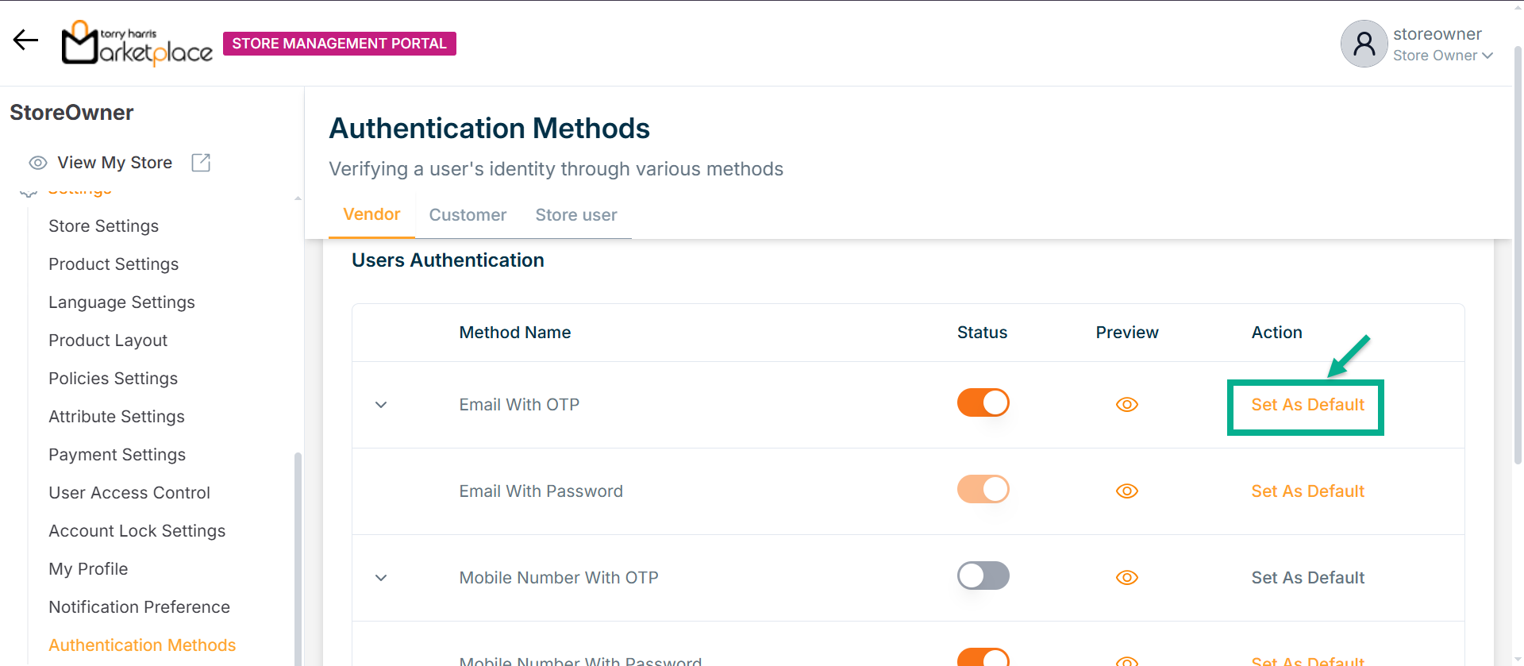This screenshot has height=666, width=1524.
Task: Preview Mobile Number With OTP method
Action: (1126, 578)
